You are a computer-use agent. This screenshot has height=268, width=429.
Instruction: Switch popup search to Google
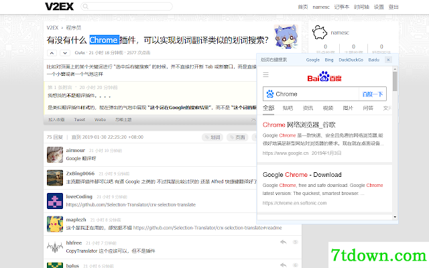tap(313, 60)
